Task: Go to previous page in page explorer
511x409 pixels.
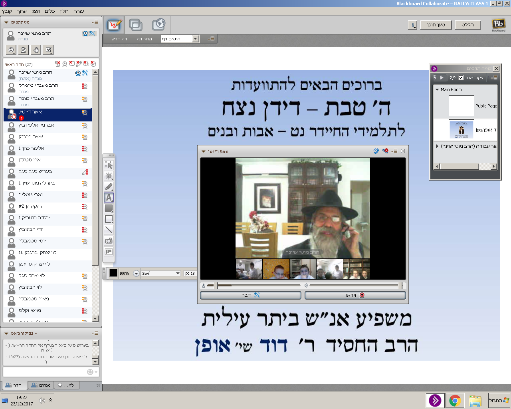Action: [435, 77]
